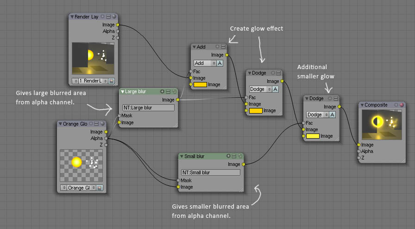Click Alpha input socket of Composite node
Image resolution: width=415 pixels, height=229 pixels.
pyautogui.click(x=359, y=151)
